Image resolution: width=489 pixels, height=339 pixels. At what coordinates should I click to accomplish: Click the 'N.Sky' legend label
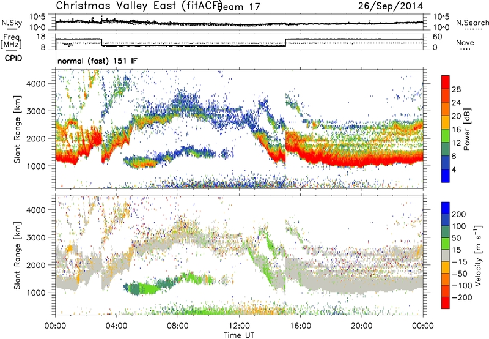12,23
